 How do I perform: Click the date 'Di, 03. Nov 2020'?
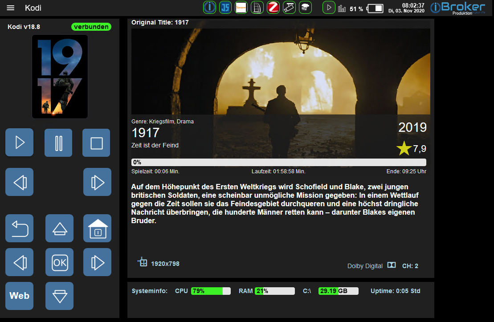pyautogui.click(x=406, y=11)
